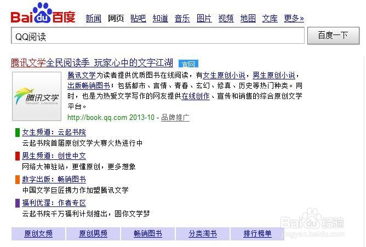Open result title 腾讯文学全民阅读季
Image resolution: width=366 pixels, height=247 pixels.
tap(92, 63)
